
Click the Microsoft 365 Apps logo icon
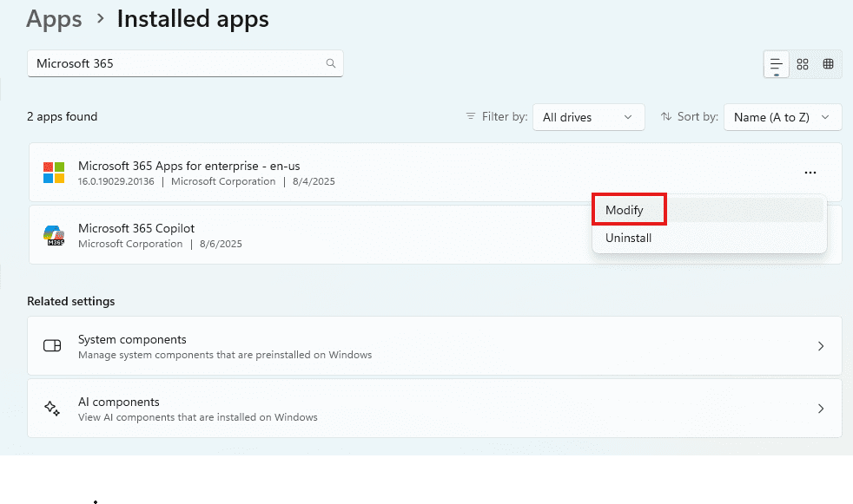point(54,173)
